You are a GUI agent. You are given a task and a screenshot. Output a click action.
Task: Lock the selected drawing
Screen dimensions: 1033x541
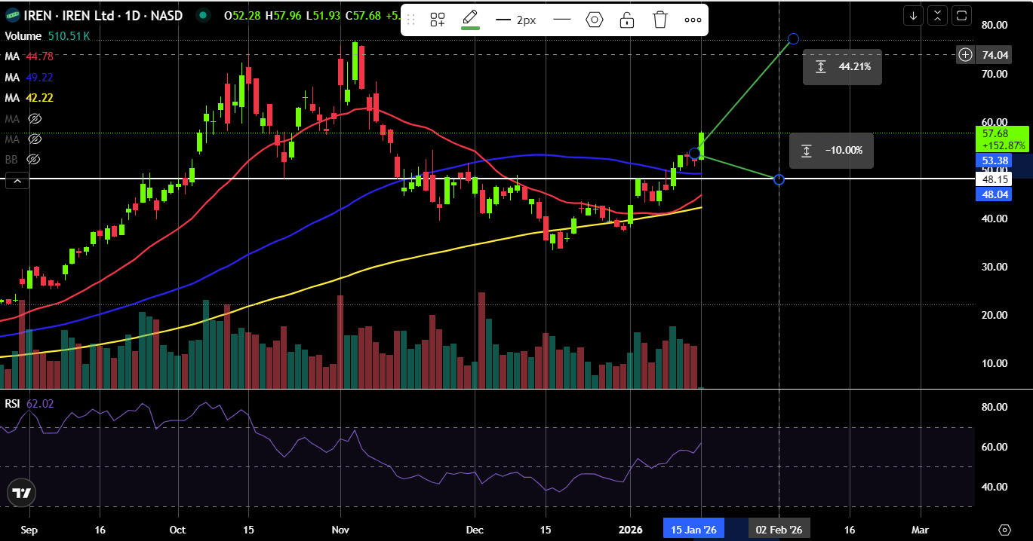click(x=627, y=20)
